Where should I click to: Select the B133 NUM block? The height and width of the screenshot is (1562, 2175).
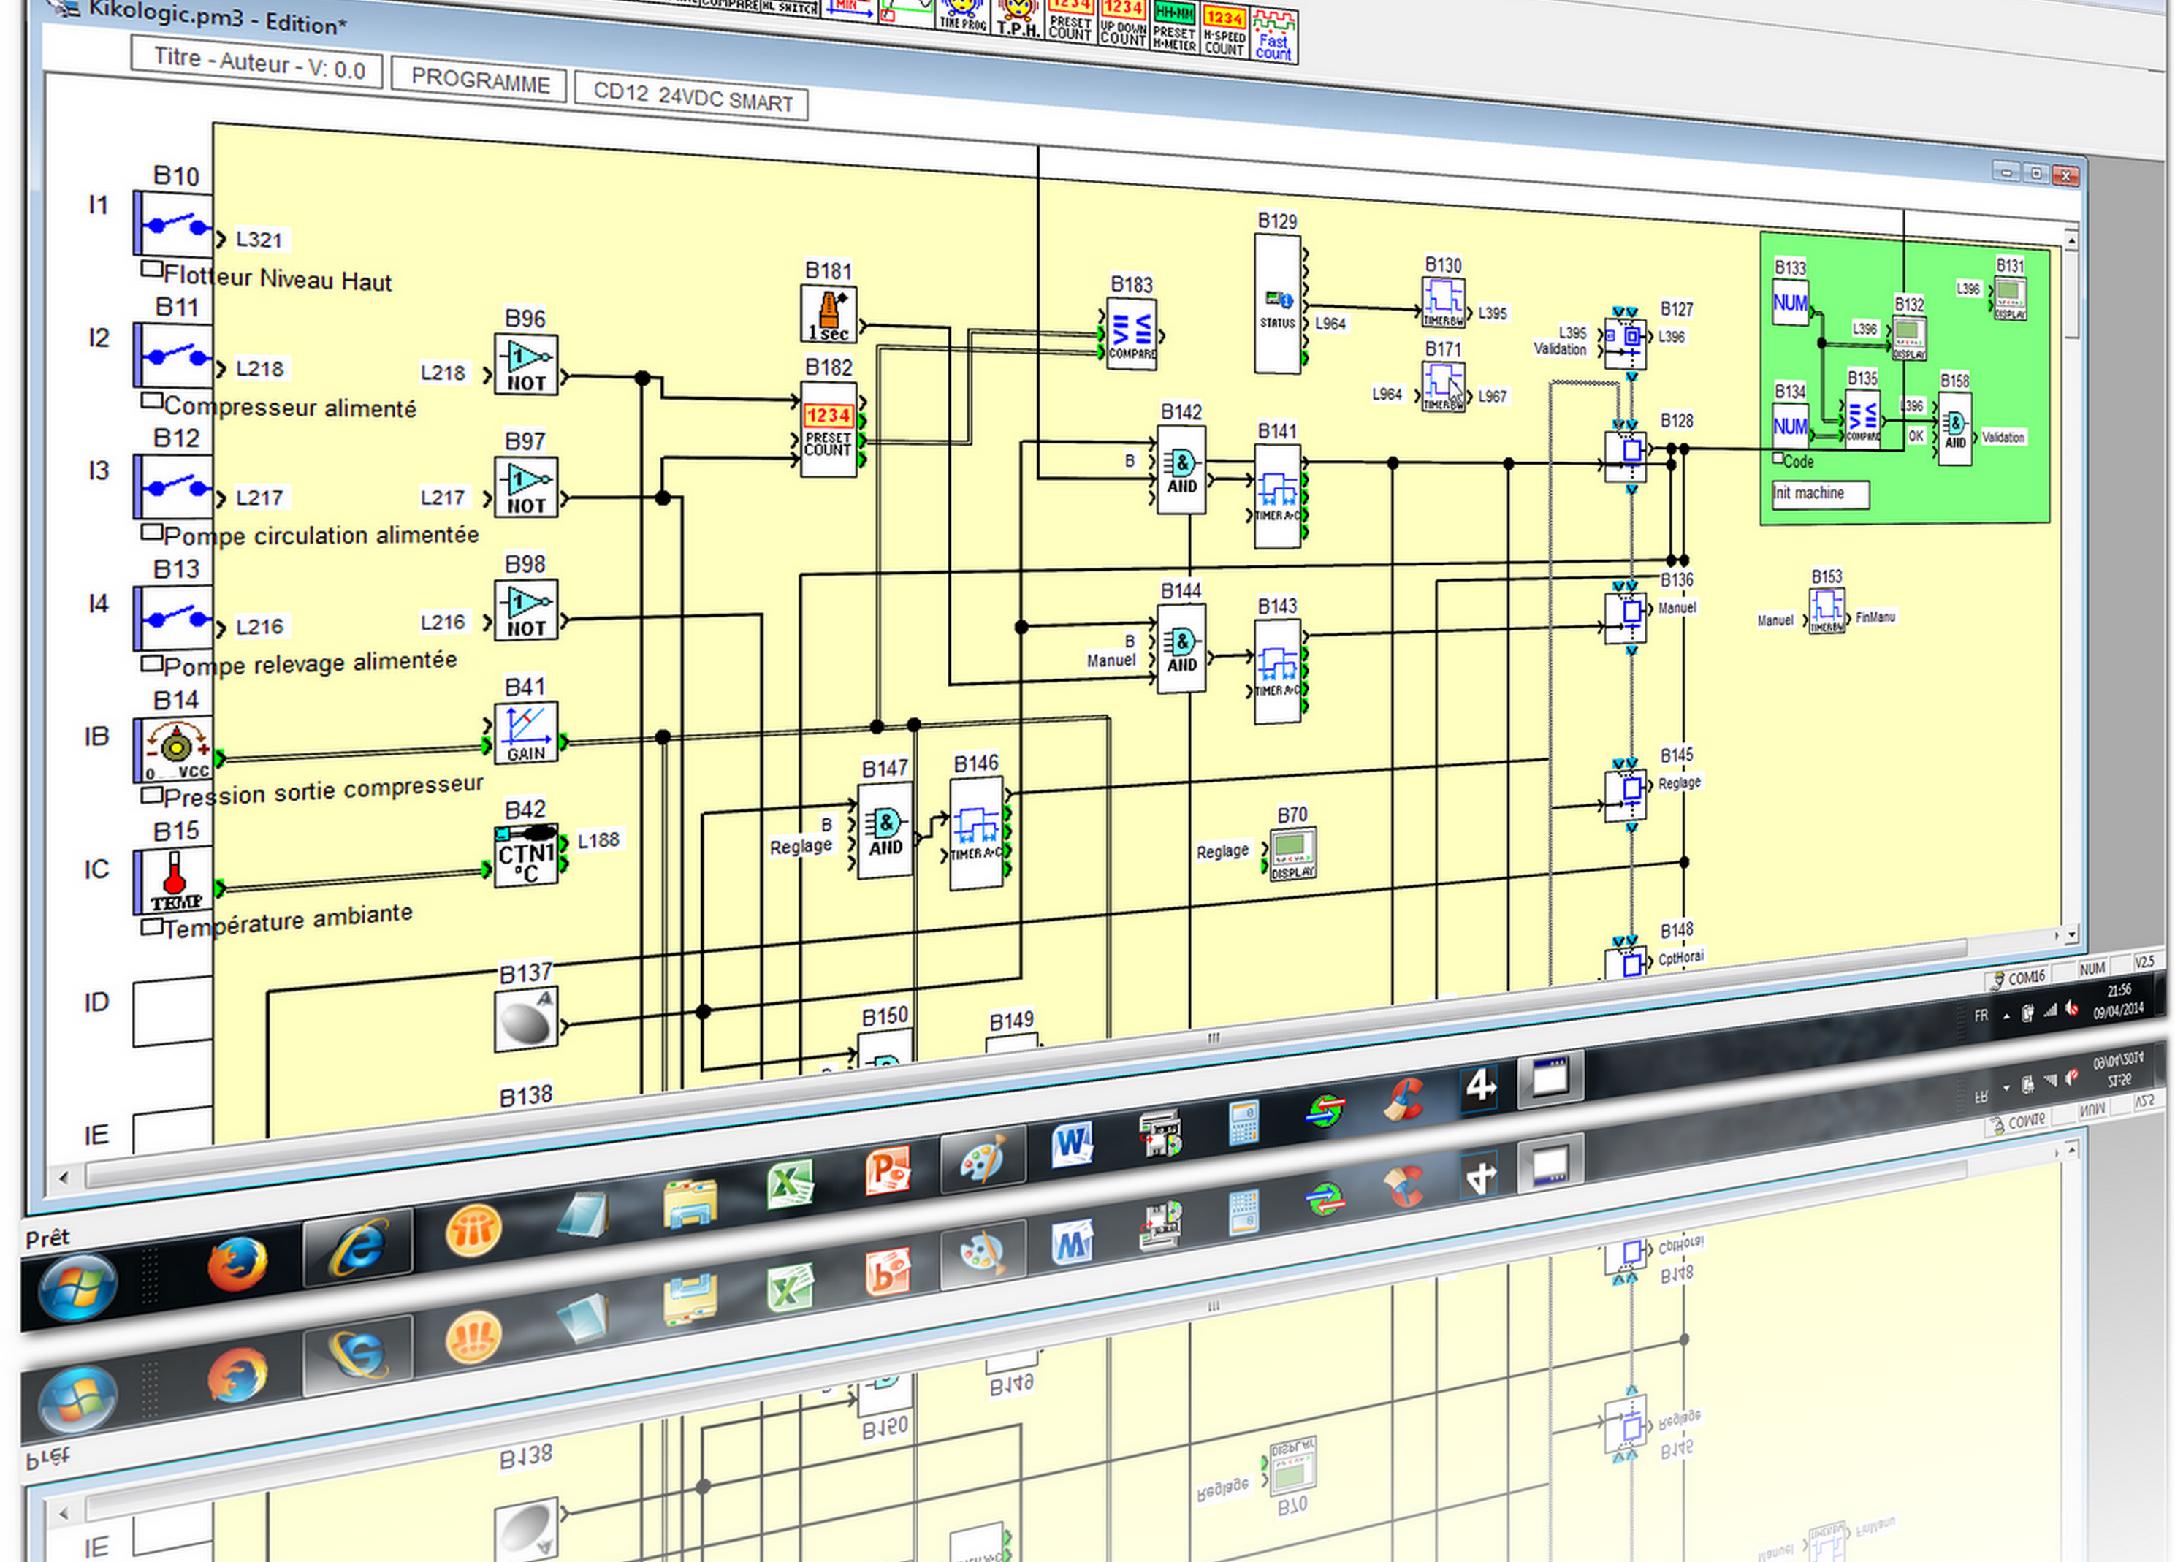click(1791, 302)
